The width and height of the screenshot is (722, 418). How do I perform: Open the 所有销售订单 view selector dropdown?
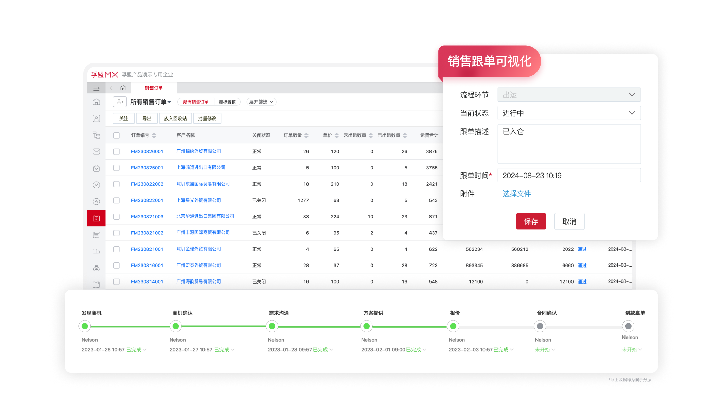pos(151,102)
